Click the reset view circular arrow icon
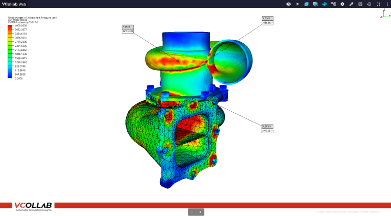The height and width of the screenshot is (216, 391). 369,4
